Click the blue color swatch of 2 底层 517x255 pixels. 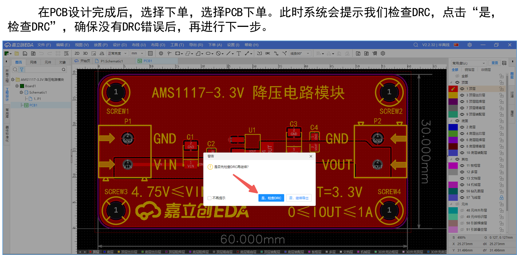[x=453, y=127]
